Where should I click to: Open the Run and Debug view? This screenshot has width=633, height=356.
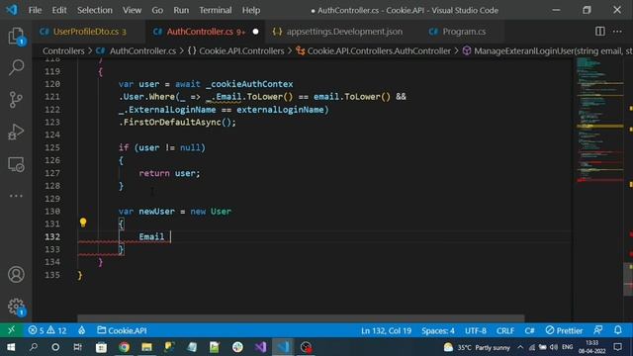pos(16,132)
